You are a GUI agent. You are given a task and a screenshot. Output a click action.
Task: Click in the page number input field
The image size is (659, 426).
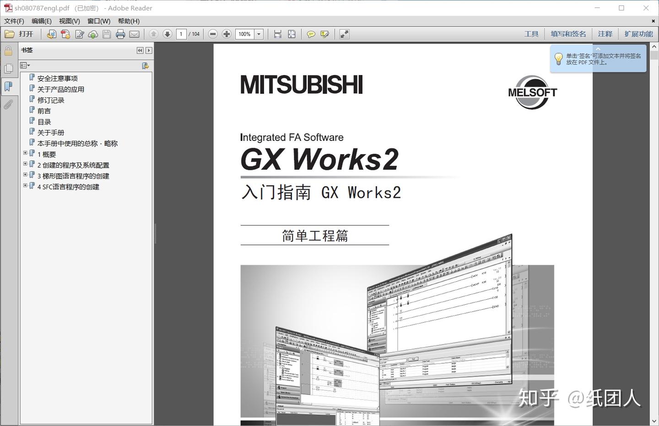coord(181,34)
